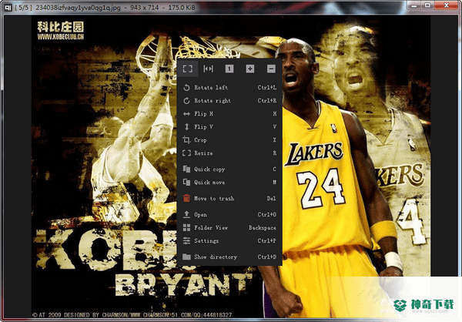Open Settings from the context menu
This screenshot has width=462, height=322.
tap(229, 240)
